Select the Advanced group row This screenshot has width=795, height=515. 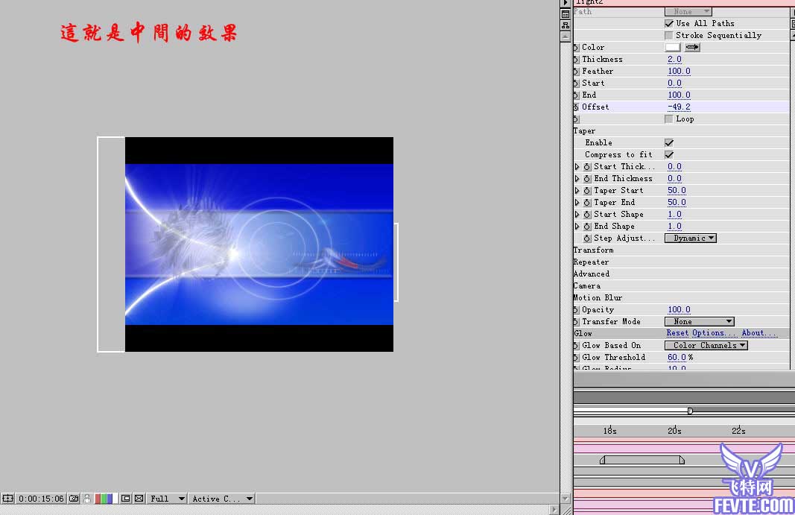[x=681, y=274]
